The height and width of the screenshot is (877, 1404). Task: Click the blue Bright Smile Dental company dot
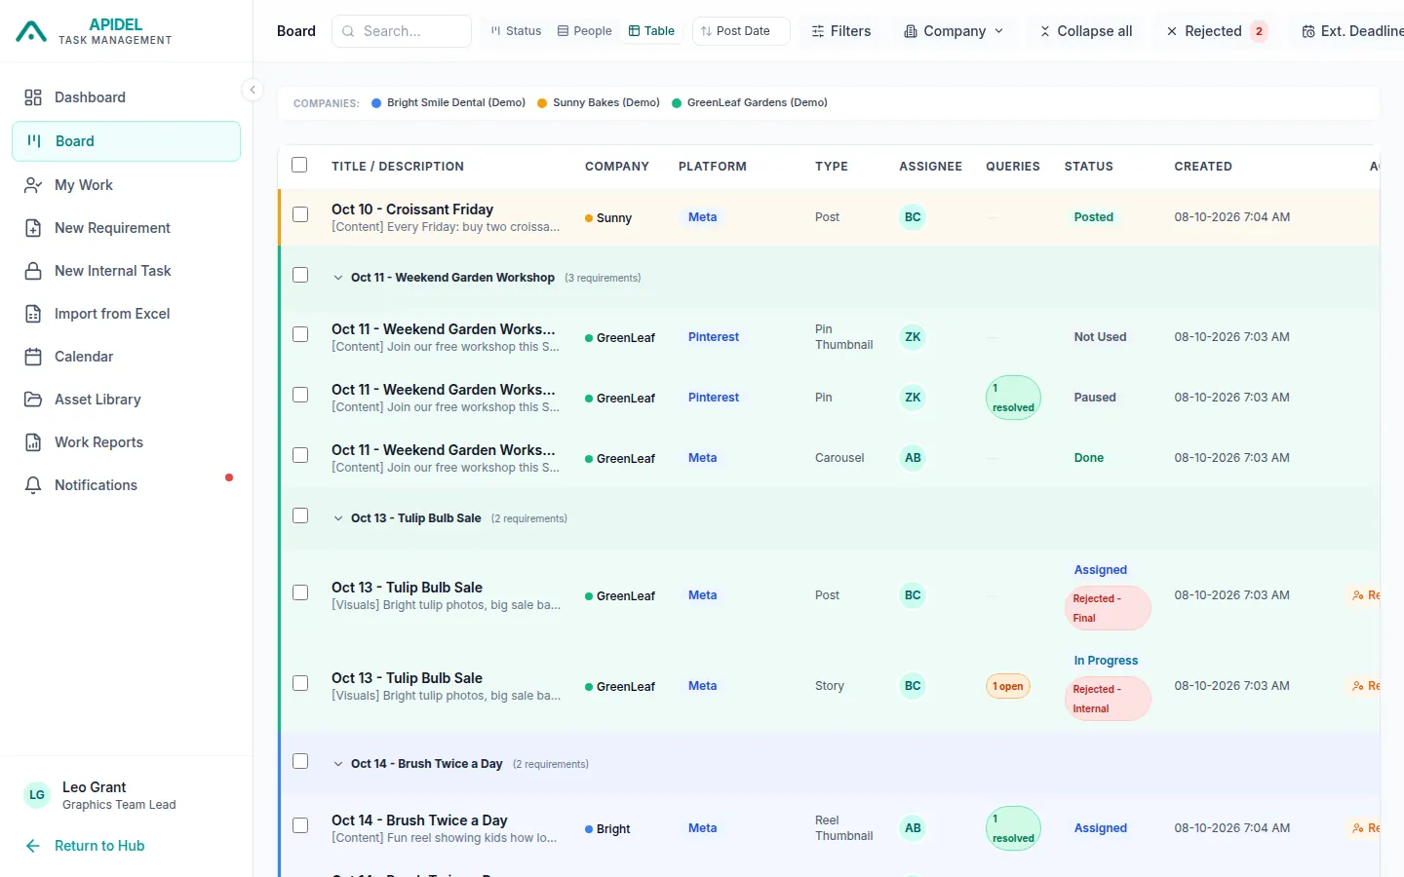[376, 102]
